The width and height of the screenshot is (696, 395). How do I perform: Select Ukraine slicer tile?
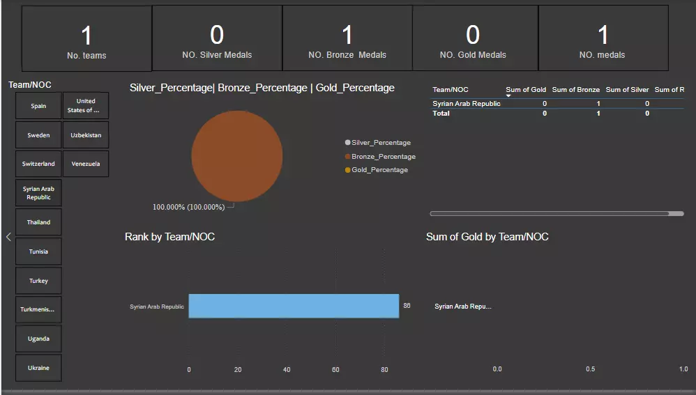coord(38,368)
